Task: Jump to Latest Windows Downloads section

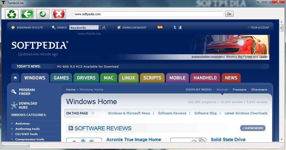Action: coord(246,113)
